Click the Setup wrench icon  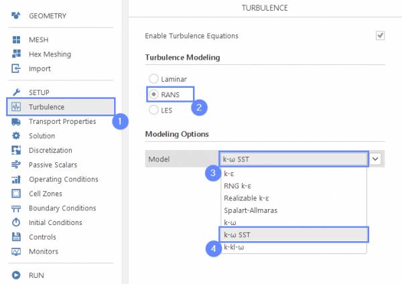click(x=16, y=92)
